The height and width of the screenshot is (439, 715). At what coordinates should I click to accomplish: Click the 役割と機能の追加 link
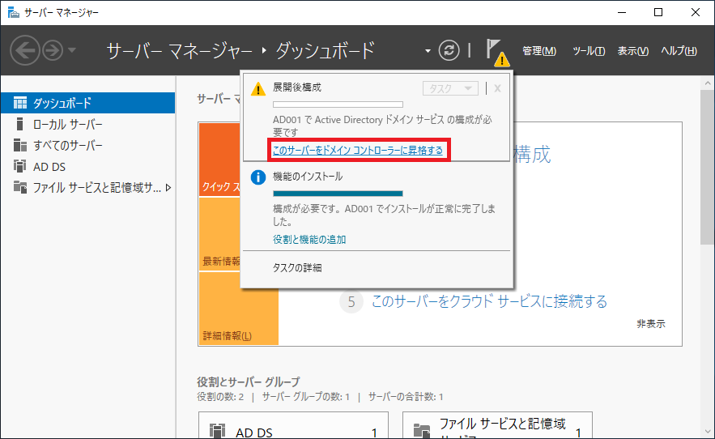click(309, 240)
